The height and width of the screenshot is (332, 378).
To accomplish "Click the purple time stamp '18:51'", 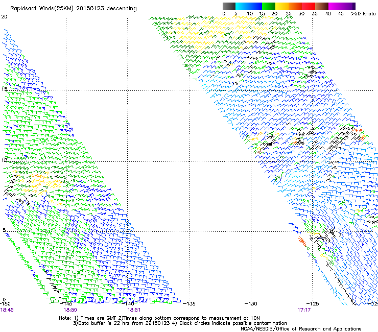I will (134, 310).
